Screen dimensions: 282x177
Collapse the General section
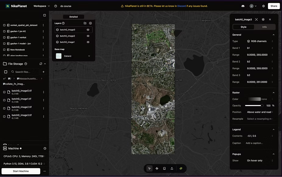click(x=273, y=35)
